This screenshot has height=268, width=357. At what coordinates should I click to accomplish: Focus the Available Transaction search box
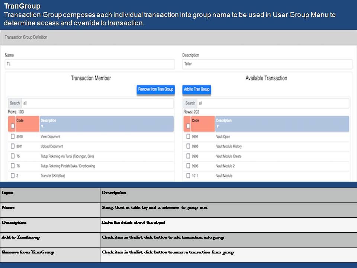point(273,103)
